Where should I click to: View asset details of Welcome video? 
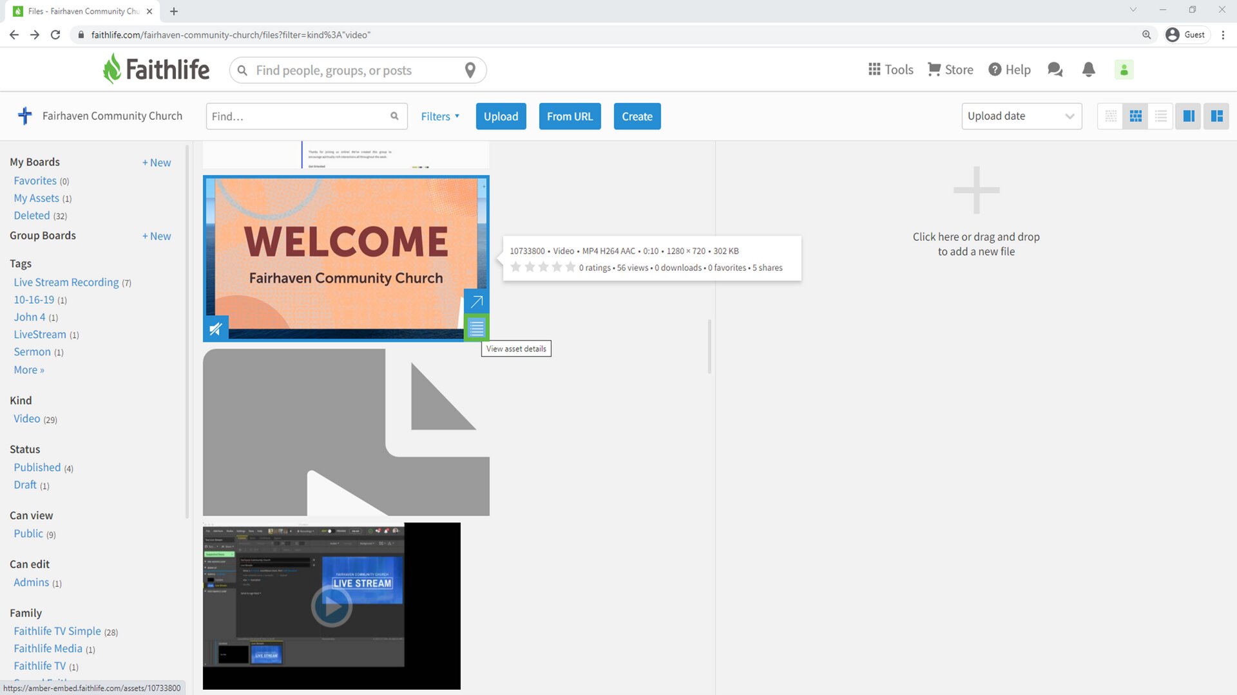[477, 328]
